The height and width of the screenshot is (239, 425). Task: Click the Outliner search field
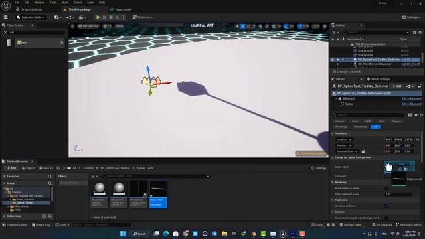point(376,33)
